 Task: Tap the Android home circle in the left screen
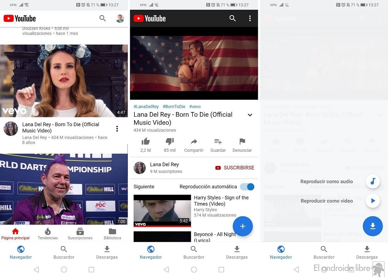click(64, 269)
